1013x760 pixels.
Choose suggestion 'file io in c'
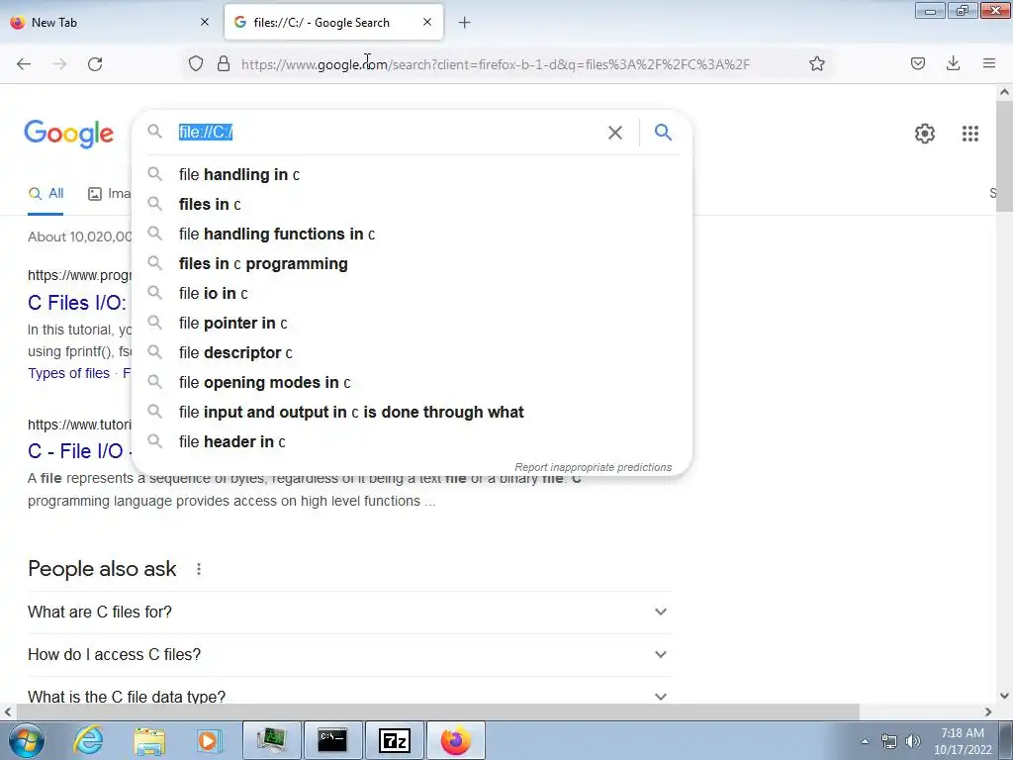pyautogui.click(x=412, y=293)
